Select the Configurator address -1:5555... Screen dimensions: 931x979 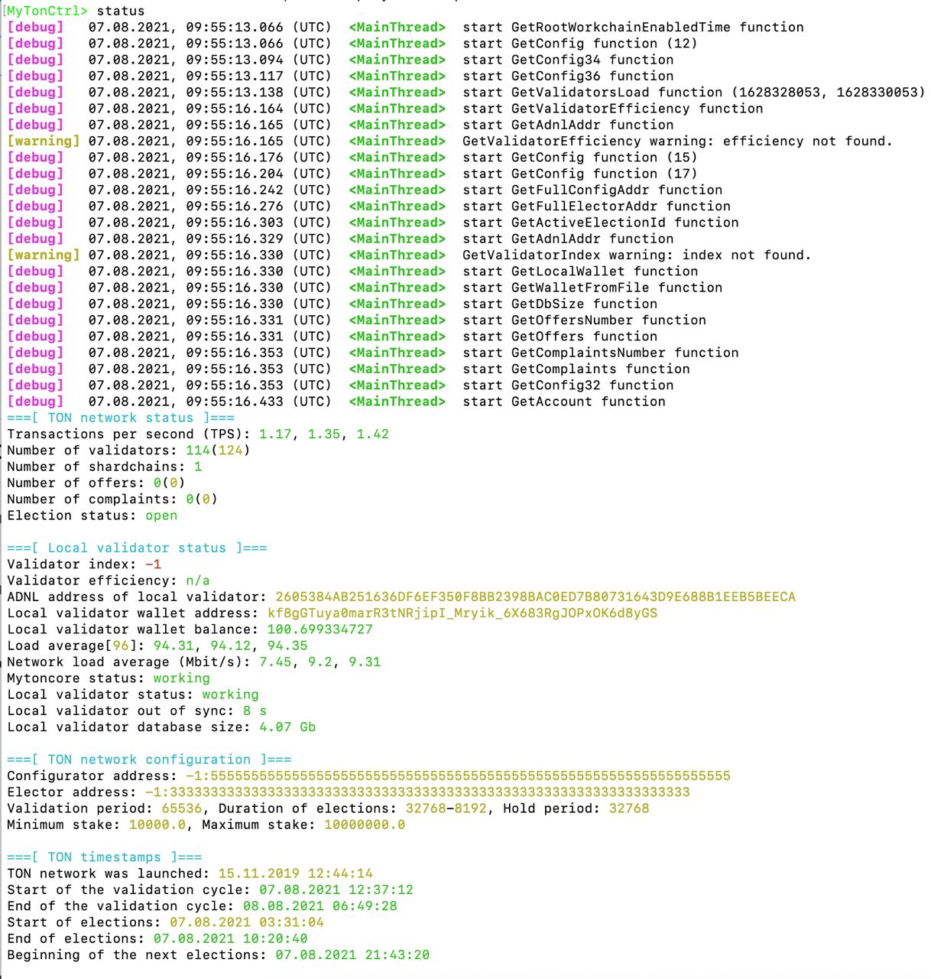458,776
